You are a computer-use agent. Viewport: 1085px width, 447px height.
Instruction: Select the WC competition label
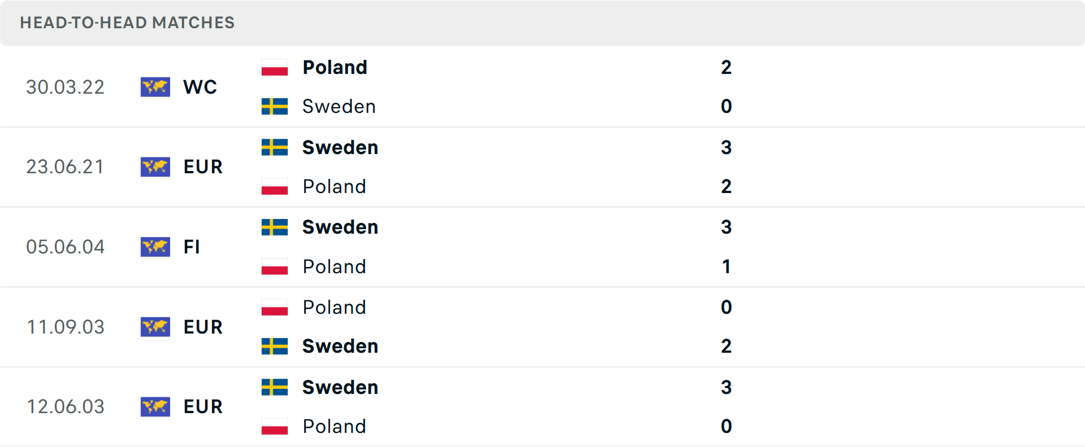click(200, 87)
